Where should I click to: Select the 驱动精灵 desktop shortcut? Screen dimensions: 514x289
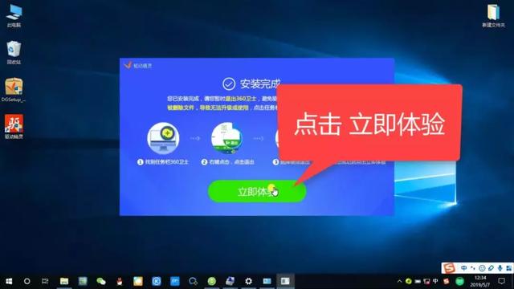click(14, 127)
